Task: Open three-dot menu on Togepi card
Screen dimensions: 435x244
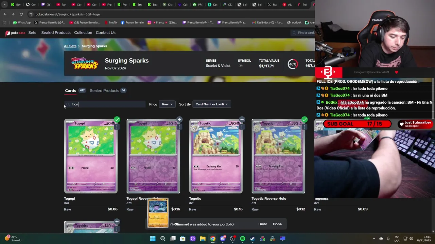Action: (116, 127)
